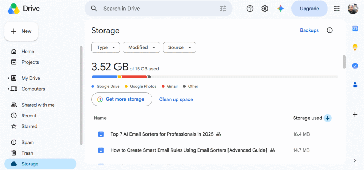Click the Google Drive logo
This screenshot has width=364, height=170.
pyautogui.click(x=14, y=9)
